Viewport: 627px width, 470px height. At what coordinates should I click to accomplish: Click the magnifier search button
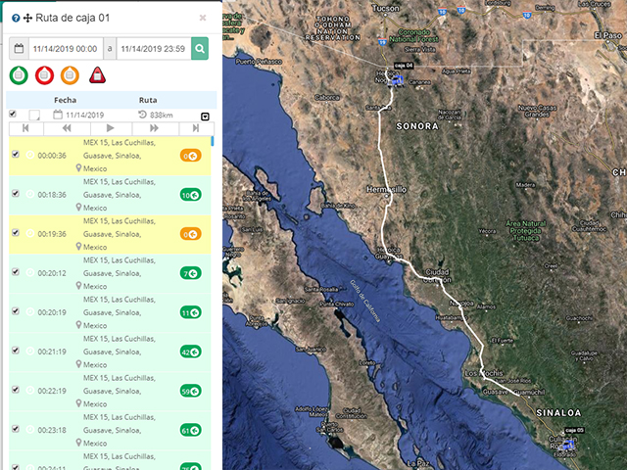(x=200, y=48)
